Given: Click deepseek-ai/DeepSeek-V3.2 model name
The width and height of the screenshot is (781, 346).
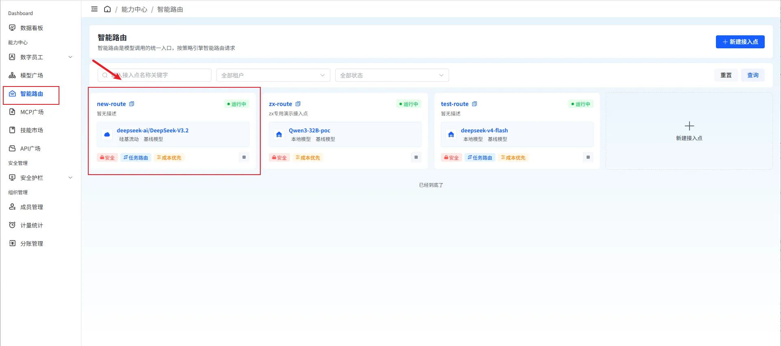Looking at the screenshot, I should (153, 130).
